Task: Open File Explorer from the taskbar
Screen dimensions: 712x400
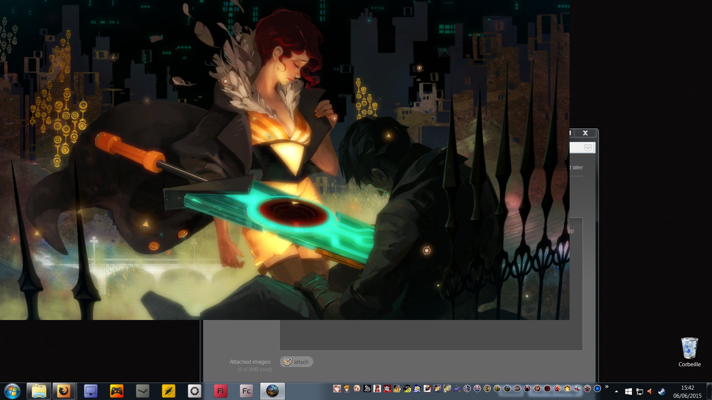Action: coord(39,391)
